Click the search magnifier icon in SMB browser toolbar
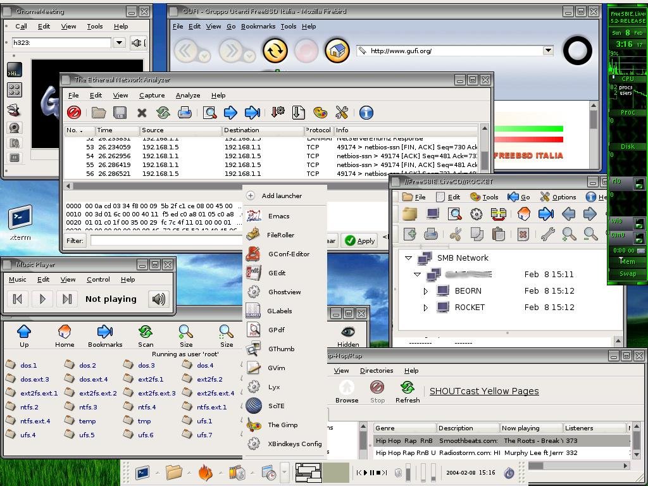The width and height of the screenshot is (648, 486). (454, 214)
